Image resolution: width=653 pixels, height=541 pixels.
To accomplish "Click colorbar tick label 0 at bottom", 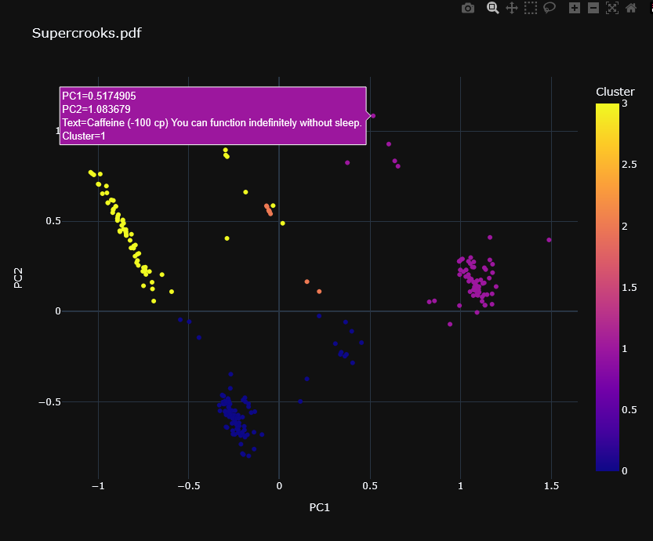I will coord(624,471).
